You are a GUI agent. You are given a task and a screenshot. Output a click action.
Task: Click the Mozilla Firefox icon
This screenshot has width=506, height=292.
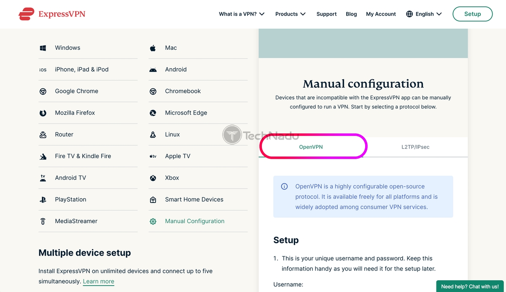pyautogui.click(x=43, y=113)
